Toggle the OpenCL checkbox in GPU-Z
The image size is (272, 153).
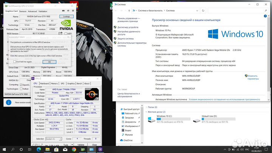(x=21, y=85)
